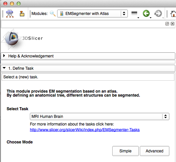Collapse the 1. Define Task section

pos(88,68)
